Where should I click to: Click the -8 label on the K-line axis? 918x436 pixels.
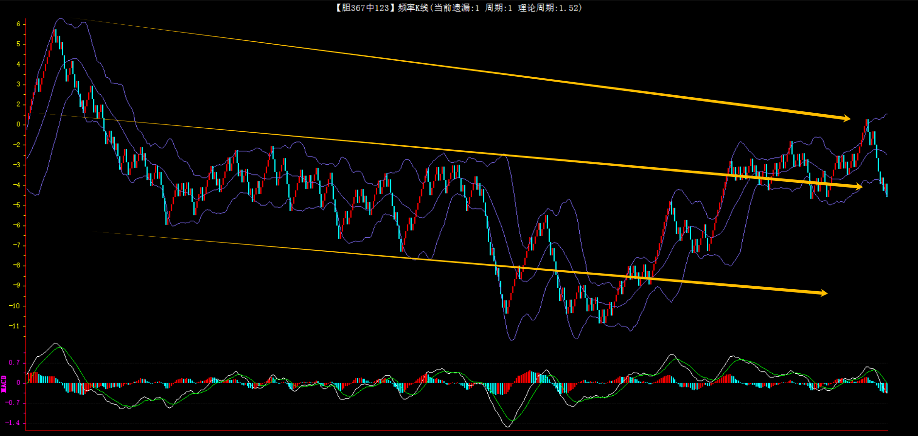pos(17,265)
